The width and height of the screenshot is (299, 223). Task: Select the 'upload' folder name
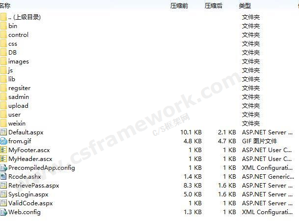(x=18, y=106)
